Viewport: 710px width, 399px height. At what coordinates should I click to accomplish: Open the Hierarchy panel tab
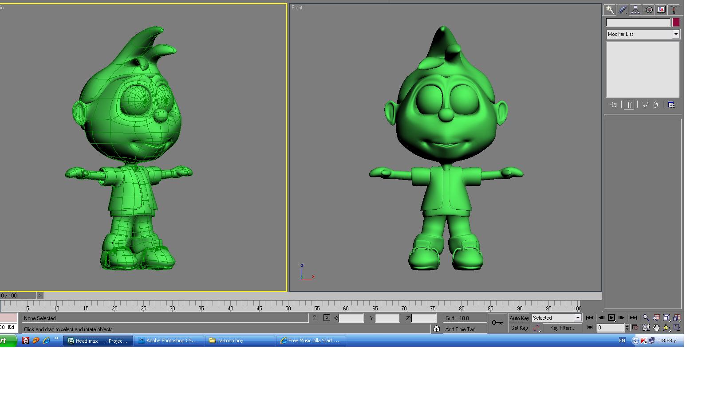[x=635, y=10]
